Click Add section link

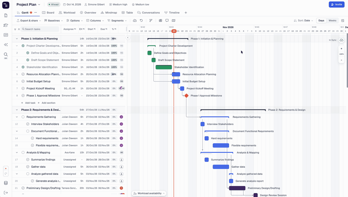click(x=46, y=103)
